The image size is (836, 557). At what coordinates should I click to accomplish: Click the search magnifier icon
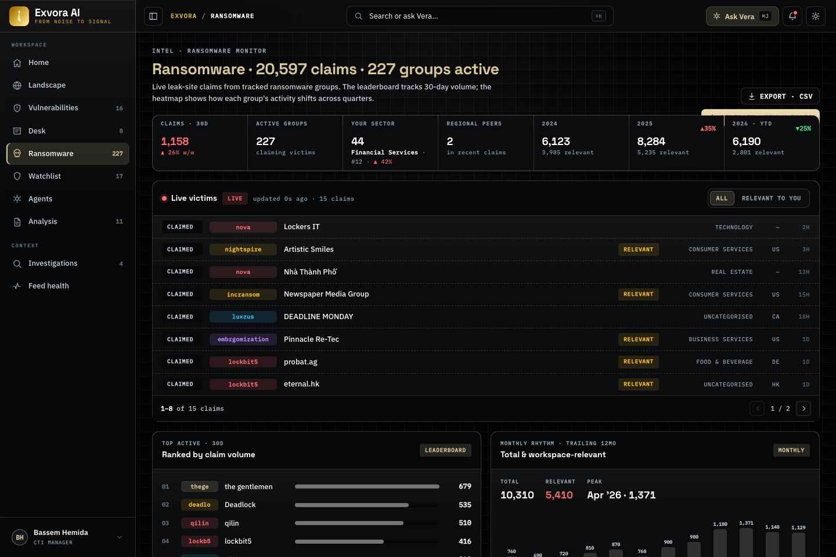(x=359, y=16)
